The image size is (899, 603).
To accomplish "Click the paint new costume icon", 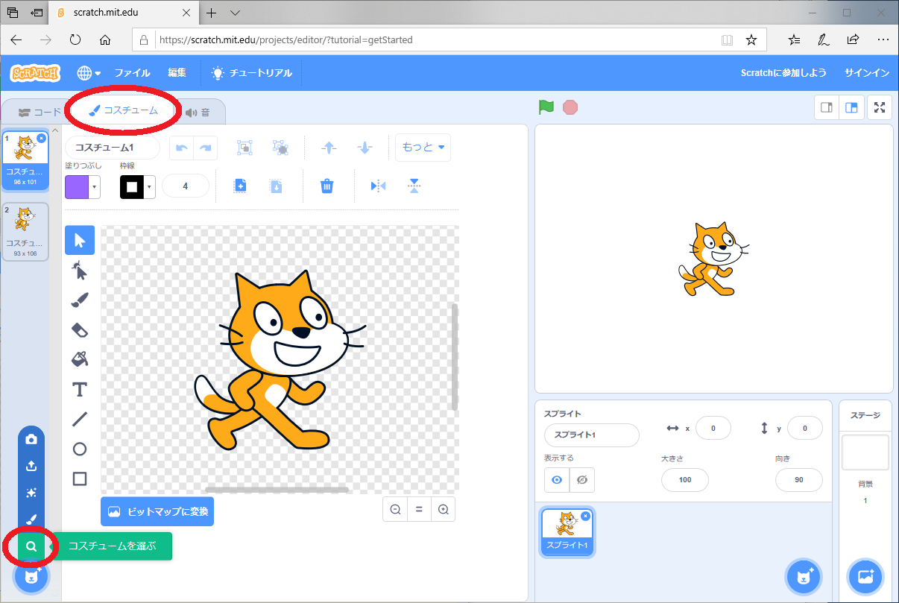I will [x=31, y=520].
